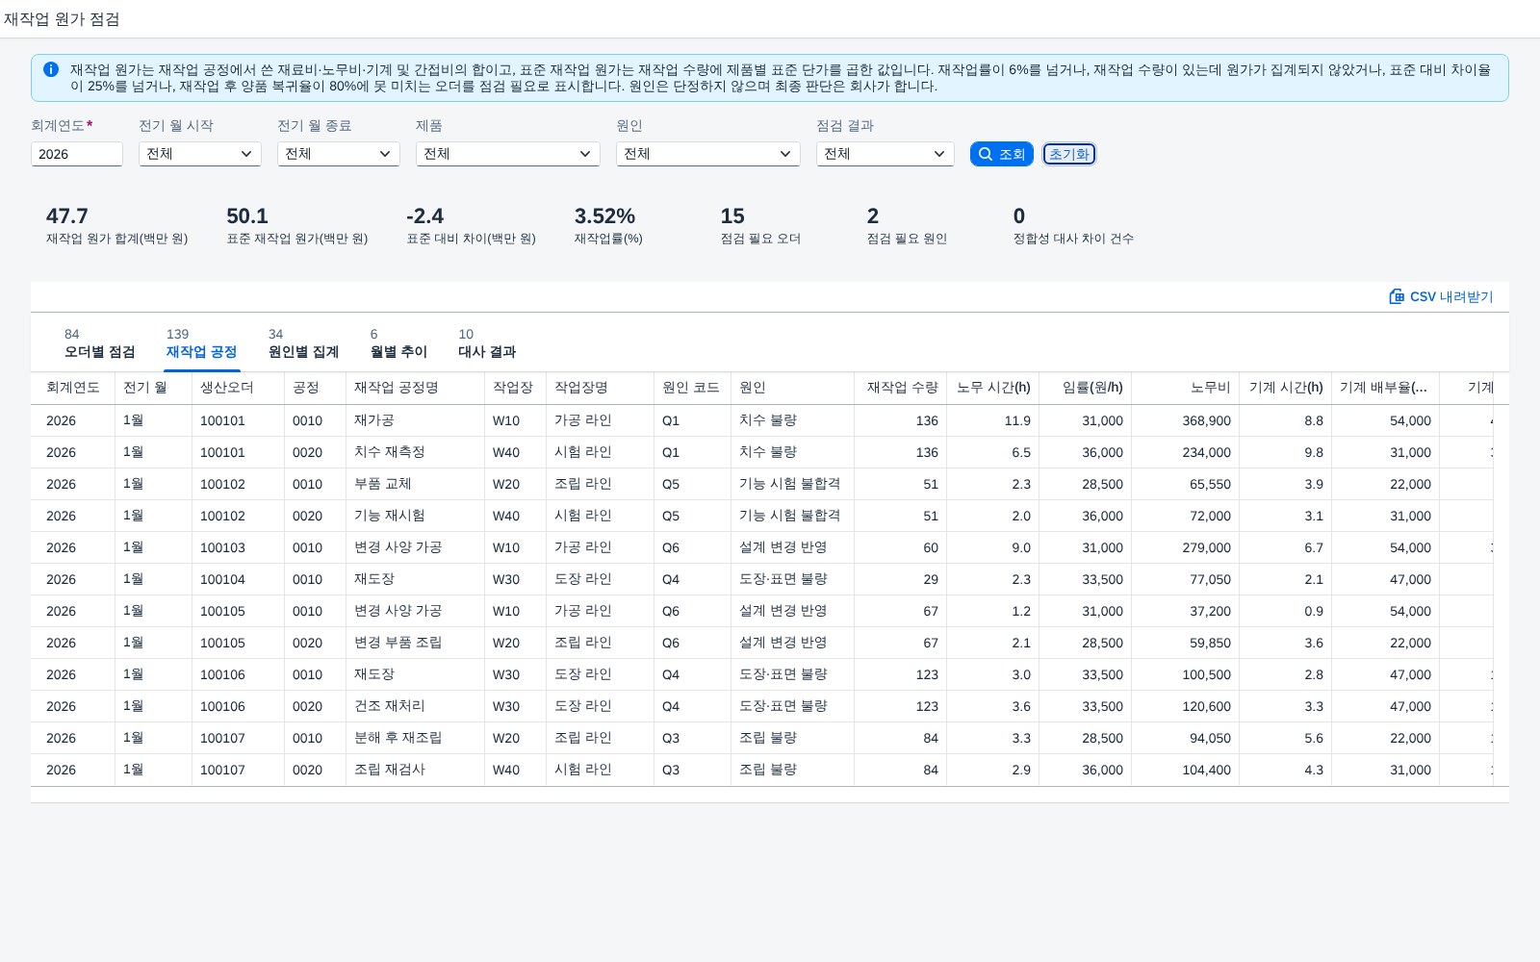The image size is (1540, 962).
Task: Open the 대사 결과 tab
Action: point(487,344)
